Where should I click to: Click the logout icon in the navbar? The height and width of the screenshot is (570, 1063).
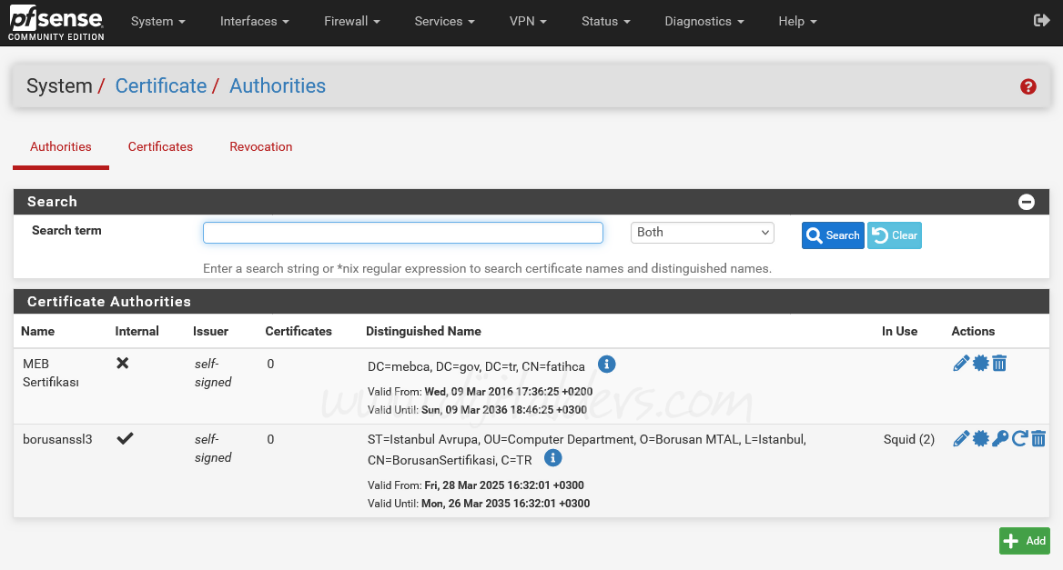coord(1041,18)
